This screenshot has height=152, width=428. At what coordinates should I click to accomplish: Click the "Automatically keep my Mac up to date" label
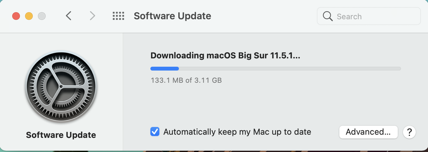237,132
